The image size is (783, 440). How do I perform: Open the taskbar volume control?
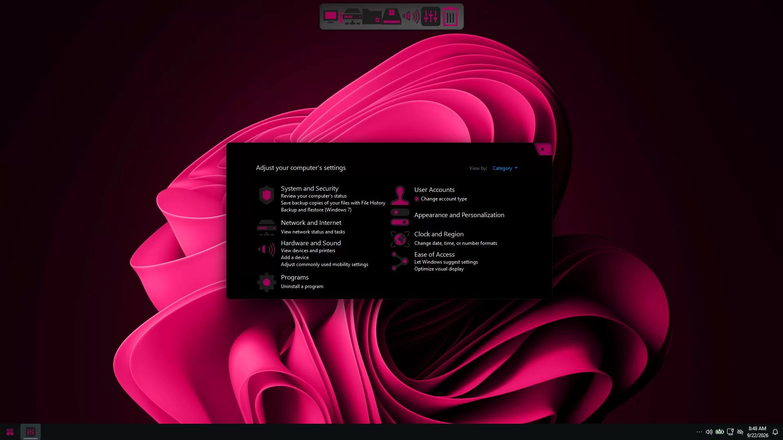[709, 432]
